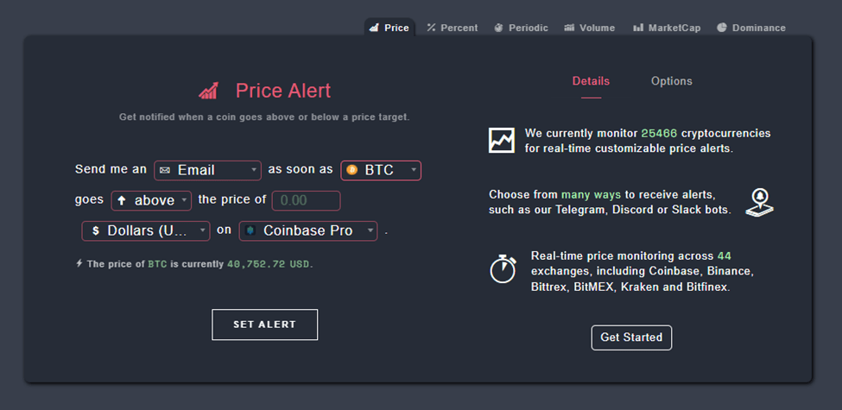Click the Bitcoin coin icon in BTC selector

tap(352, 170)
